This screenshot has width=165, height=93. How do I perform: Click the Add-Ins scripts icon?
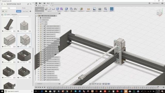pyautogui.click(x=105, y=9)
